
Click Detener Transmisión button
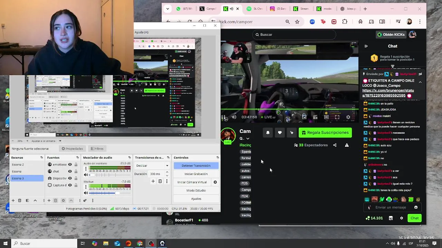[x=196, y=166]
